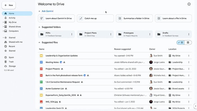This screenshot has height=111, width=197.
Task: Open more options for PDFs folder
Action: (x=72, y=34)
